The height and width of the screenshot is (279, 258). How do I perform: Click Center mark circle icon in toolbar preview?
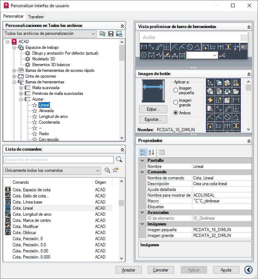[144, 55]
